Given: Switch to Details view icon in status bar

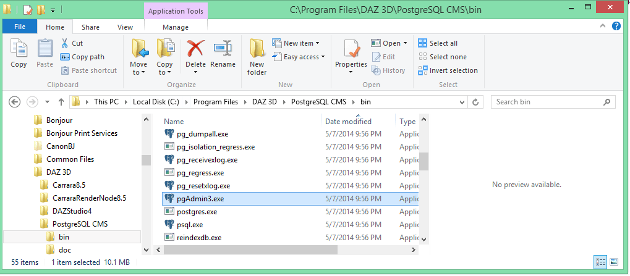Looking at the screenshot, I should [x=601, y=262].
